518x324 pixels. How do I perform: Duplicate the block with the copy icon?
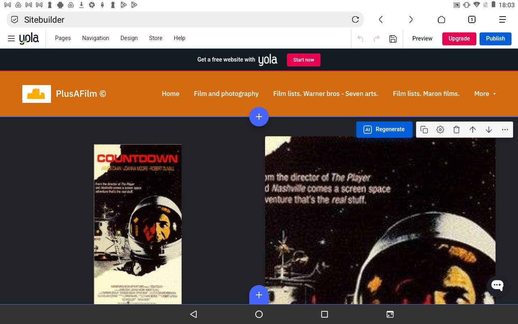tap(424, 130)
